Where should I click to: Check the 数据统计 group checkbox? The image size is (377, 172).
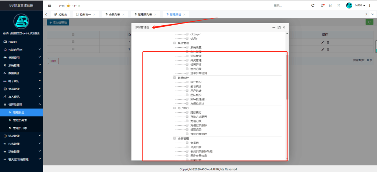click(175, 78)
